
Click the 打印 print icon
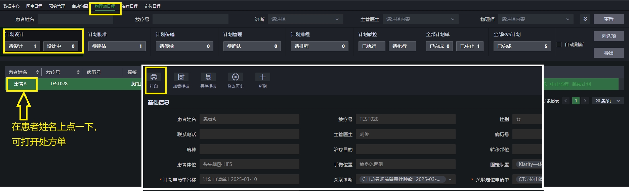[x=154, y=77]
